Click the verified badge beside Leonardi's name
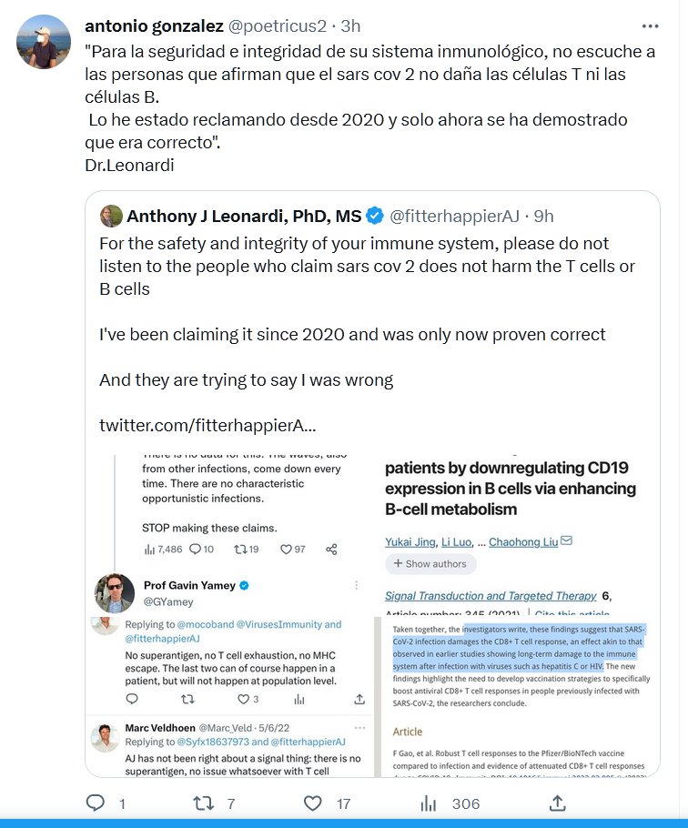Screen dimensions: 688x828 pyautogui.click(x=374, y=216)
